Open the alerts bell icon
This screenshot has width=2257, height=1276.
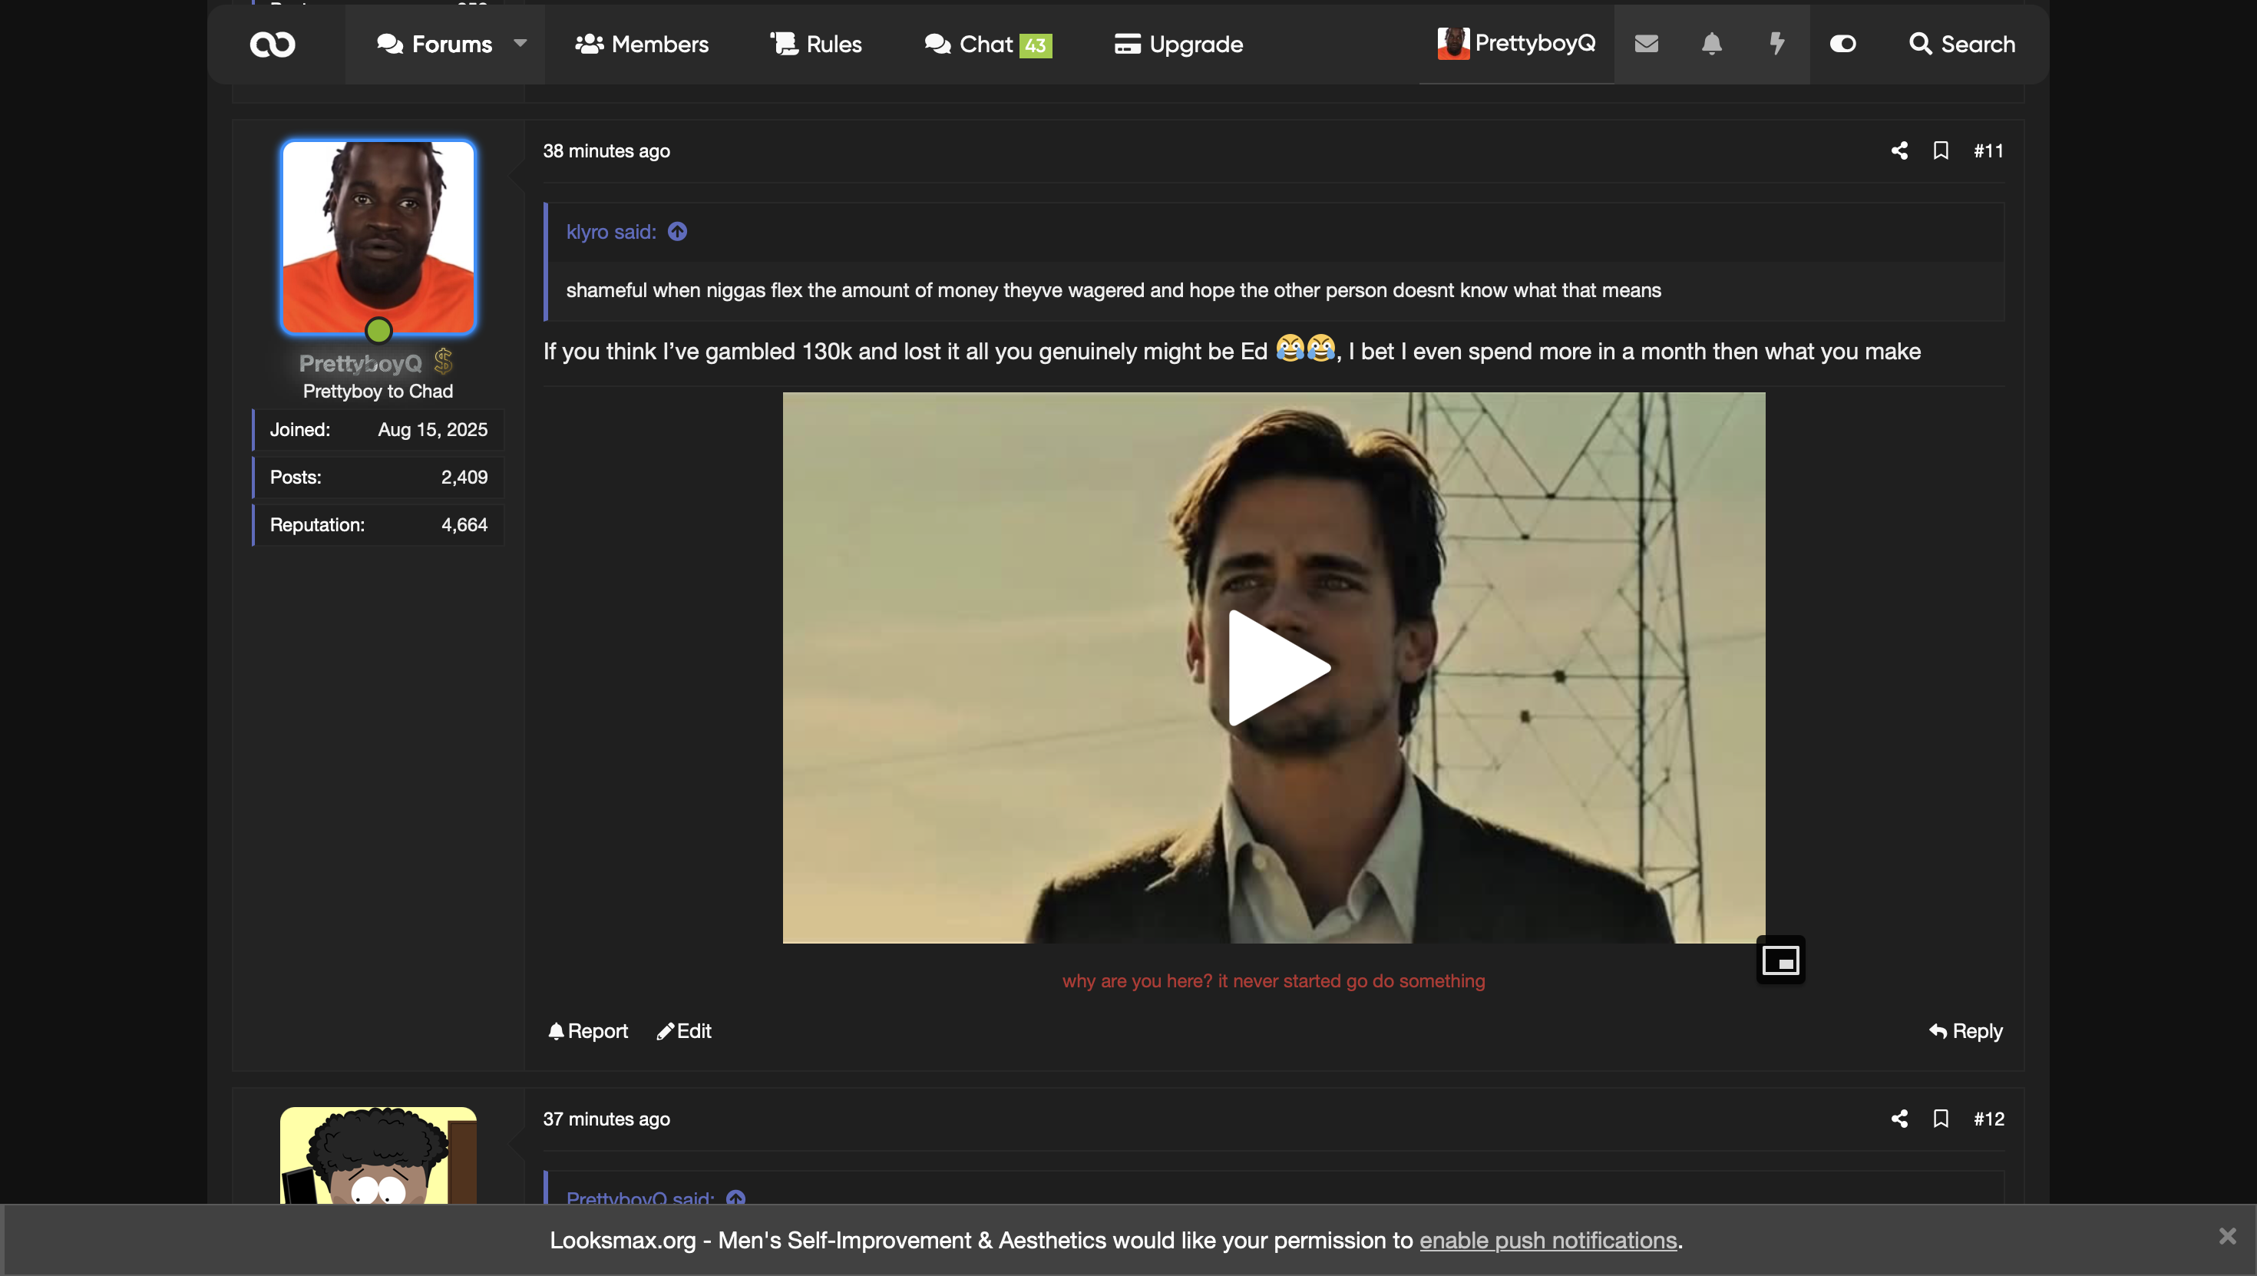point(1711,44)
